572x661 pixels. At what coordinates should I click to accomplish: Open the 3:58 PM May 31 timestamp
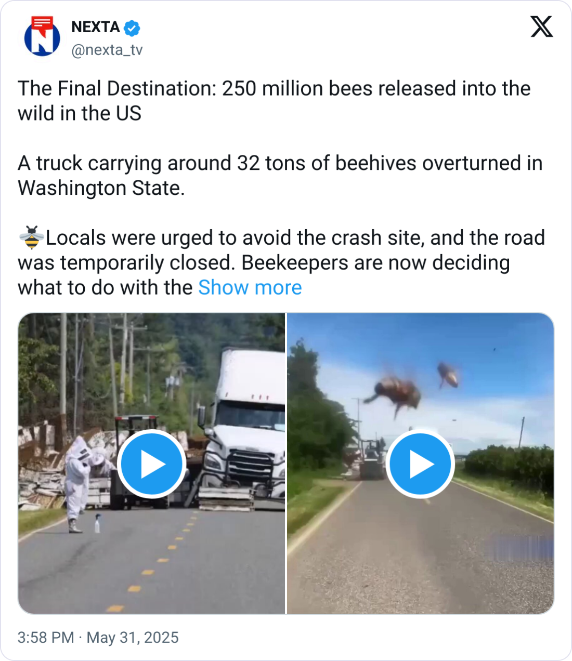click(x=98, y=638)
